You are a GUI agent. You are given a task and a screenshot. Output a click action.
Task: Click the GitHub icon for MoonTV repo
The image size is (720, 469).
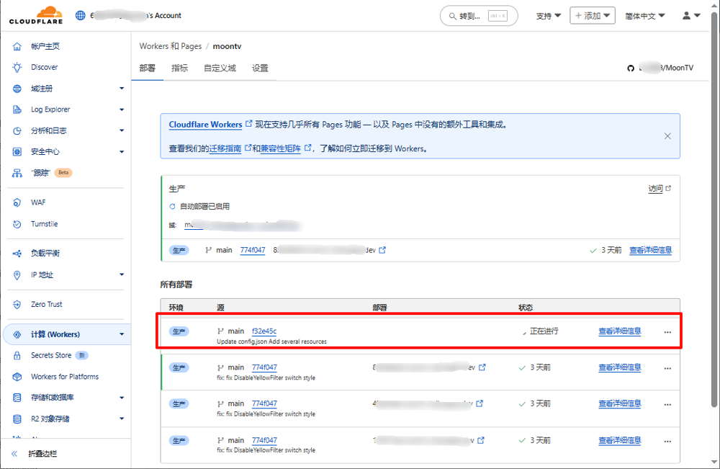pyautogui.click(x=631, y=68)
